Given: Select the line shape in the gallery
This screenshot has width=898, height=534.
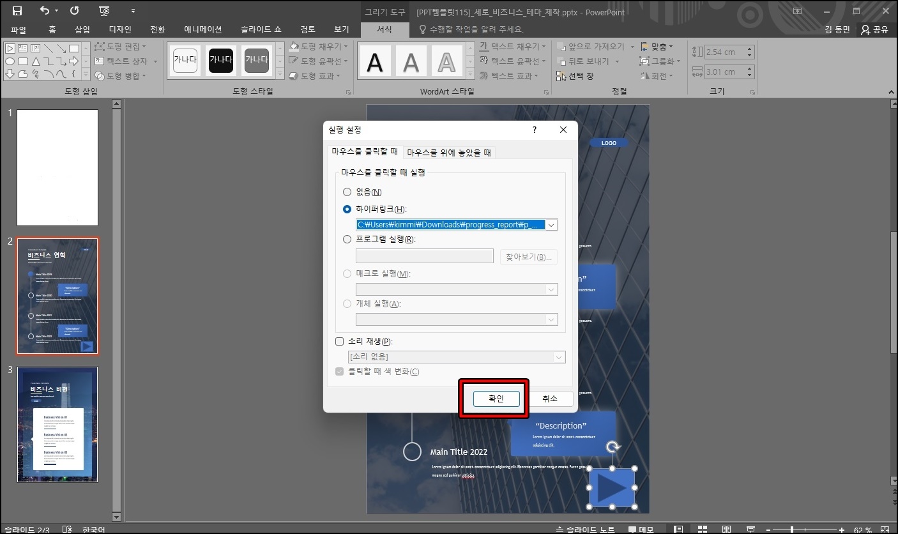Looking at the screenshot, I should point(49,49).
